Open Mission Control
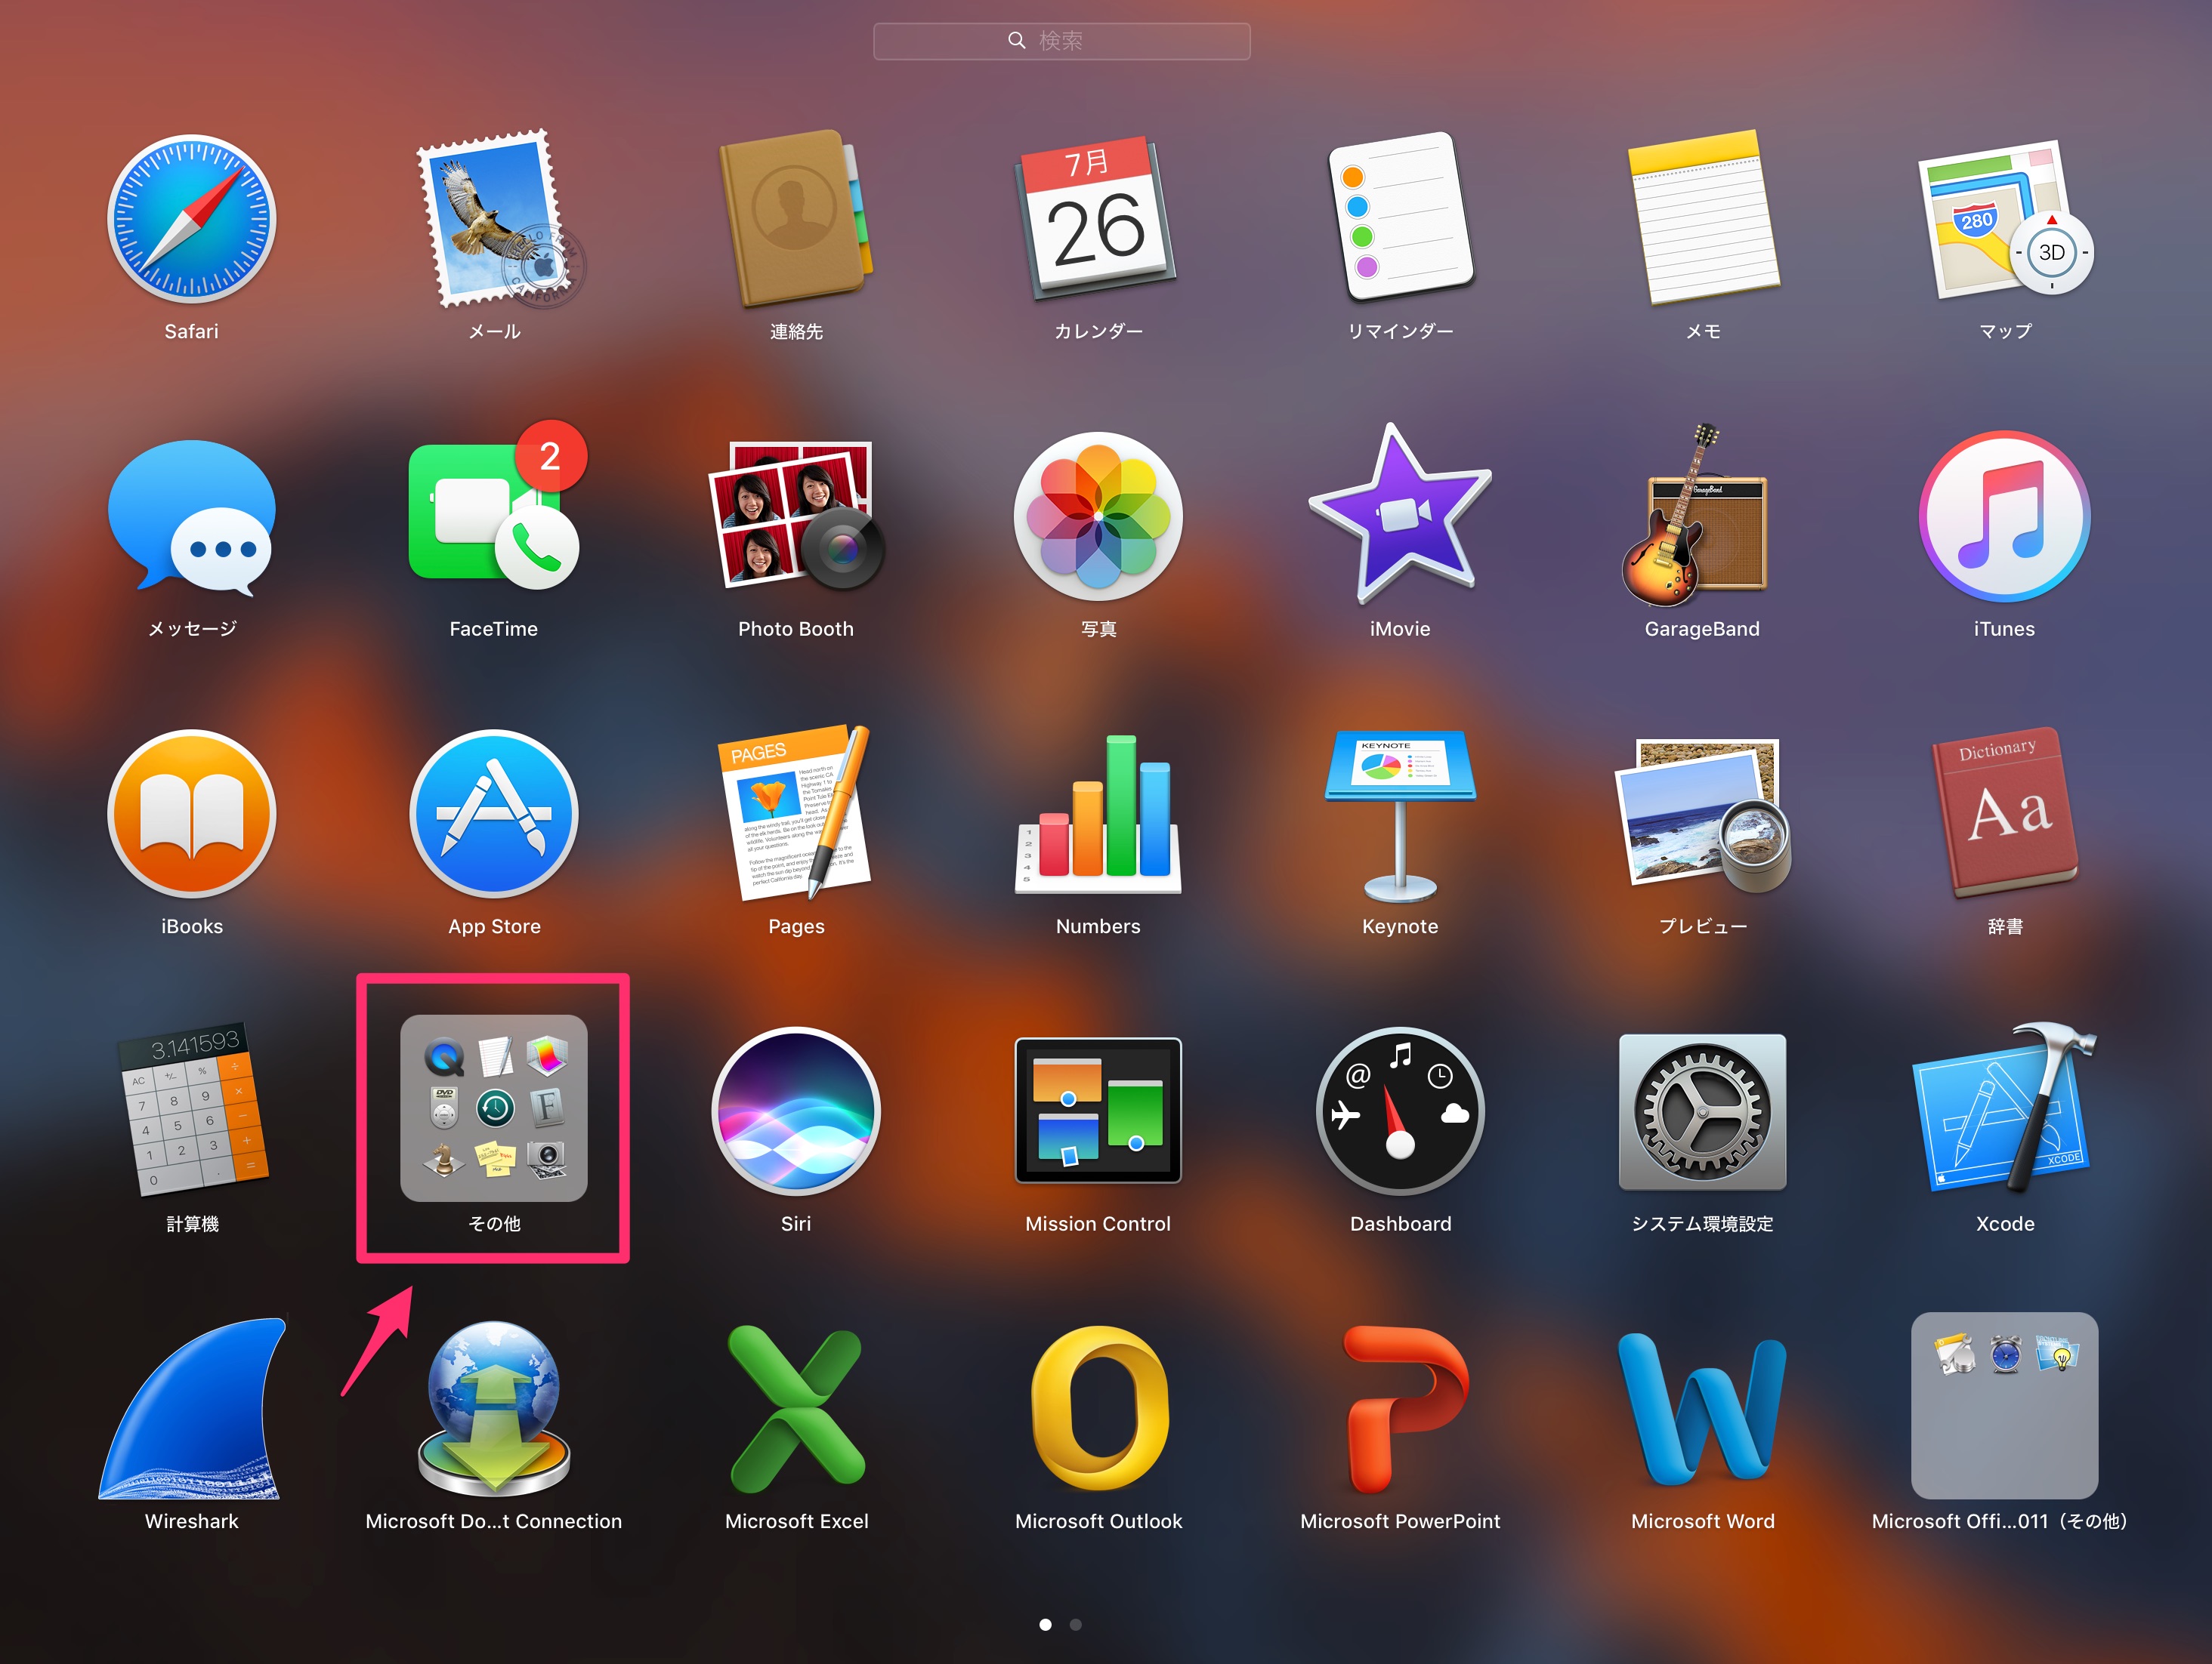The height and width of the screenshot is (1664, 2212). point(1098,1111)
